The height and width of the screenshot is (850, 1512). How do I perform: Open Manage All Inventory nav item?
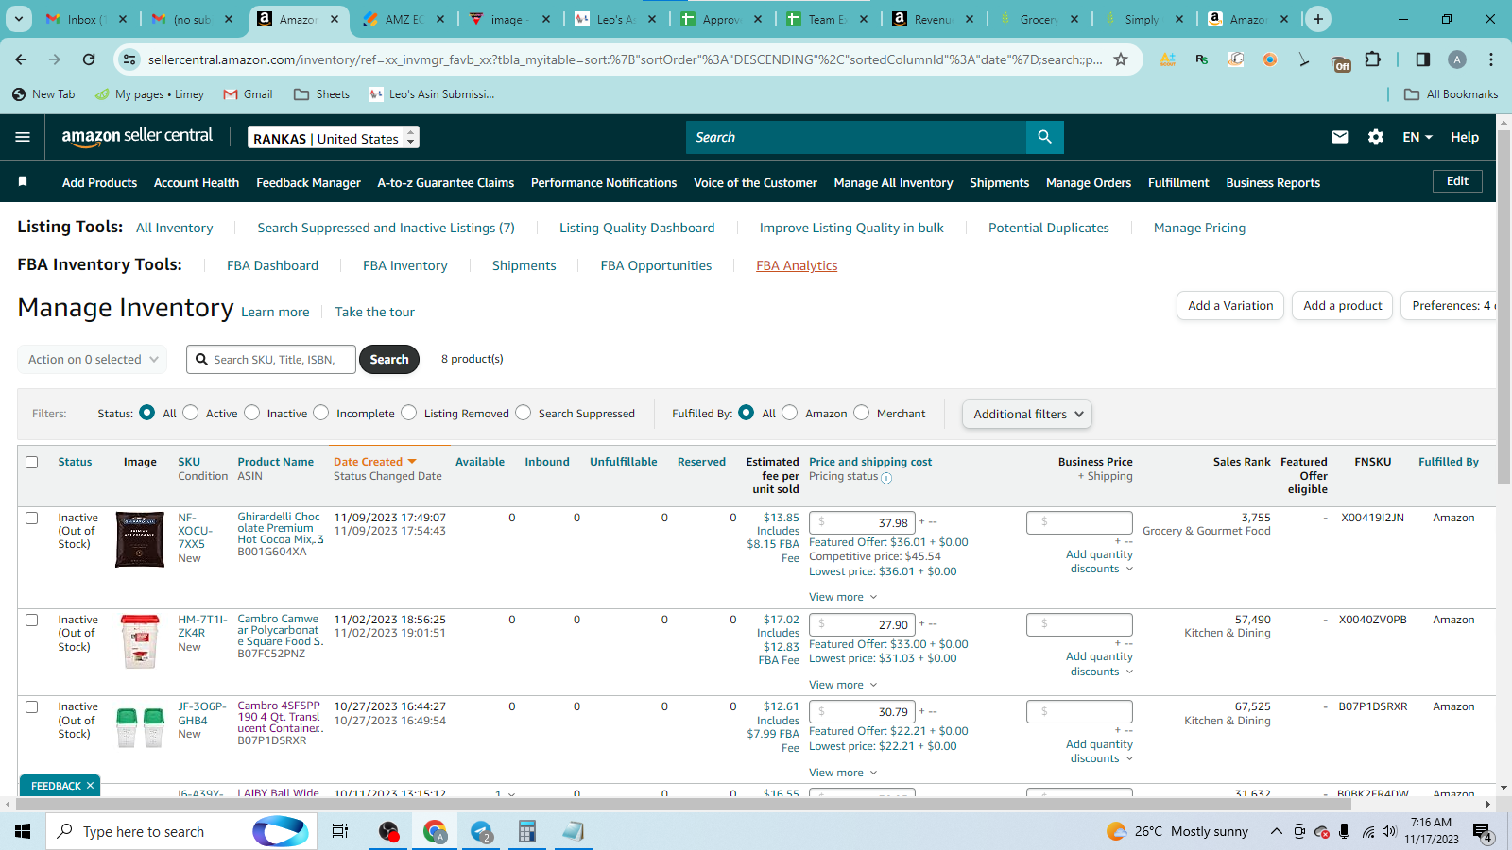893,182
